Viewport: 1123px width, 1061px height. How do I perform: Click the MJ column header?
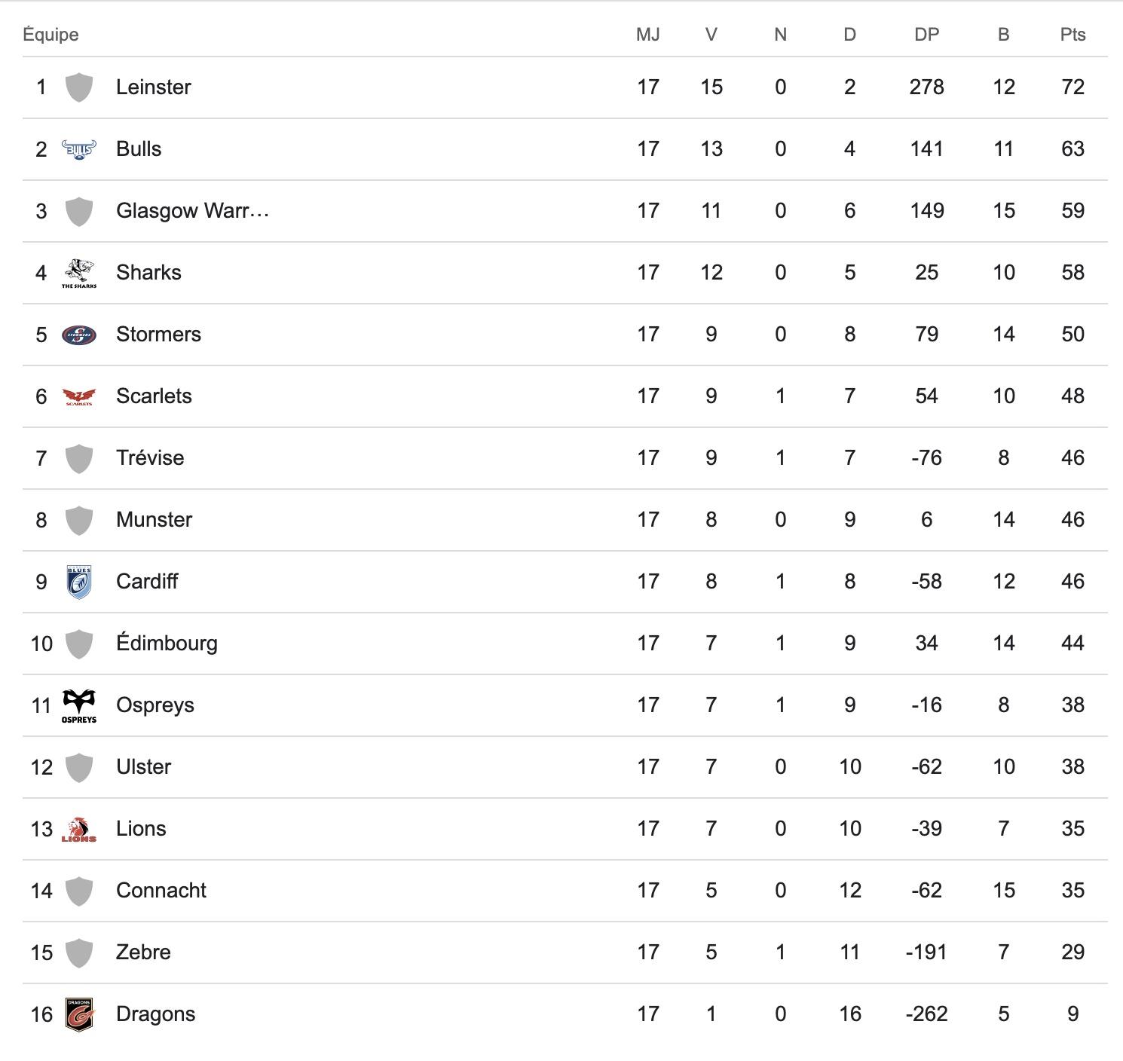[x=648, y=35]
